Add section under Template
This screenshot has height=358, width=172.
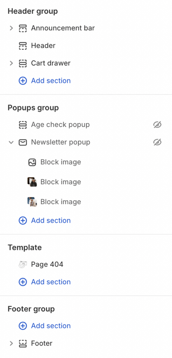(x=45, y=282)
